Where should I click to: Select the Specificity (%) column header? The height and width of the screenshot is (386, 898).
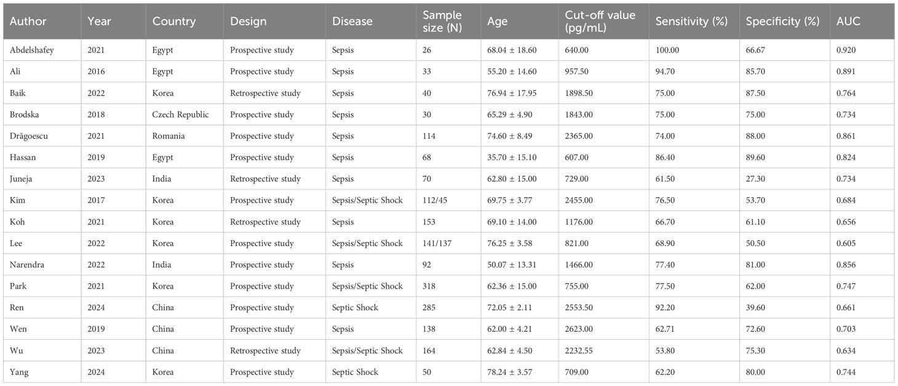[x=782, y=22]
